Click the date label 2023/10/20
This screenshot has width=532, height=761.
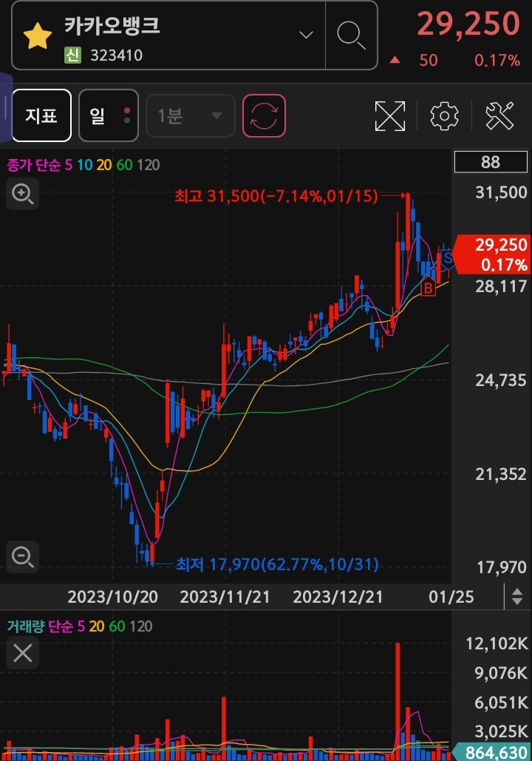pos(112,597)
